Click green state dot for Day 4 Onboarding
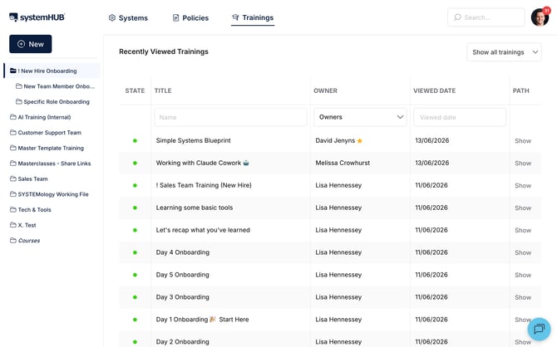557x347 pixels. (x=135, y=252)
